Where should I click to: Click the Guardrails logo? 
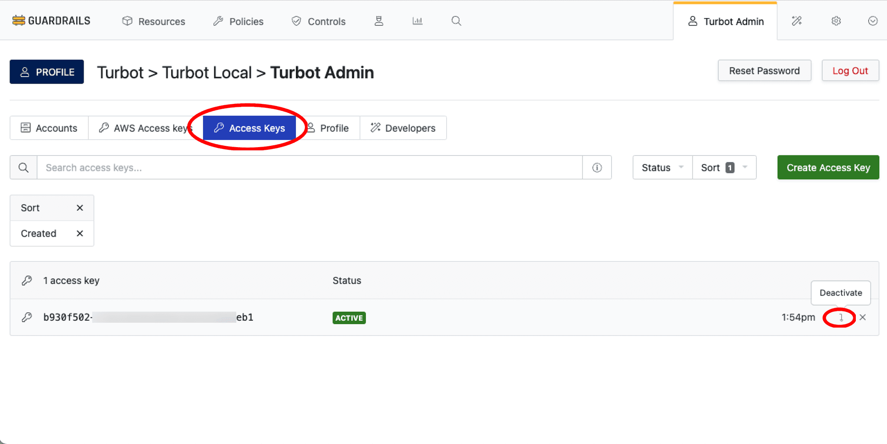(x=51, y=20)
